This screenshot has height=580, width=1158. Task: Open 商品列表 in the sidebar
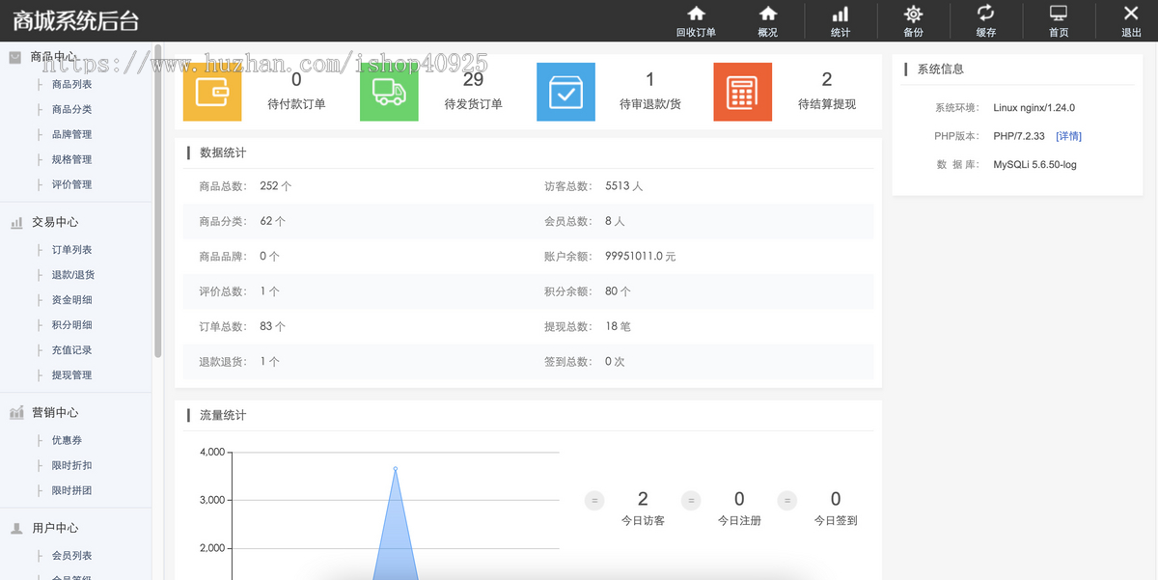coord(72,84)
